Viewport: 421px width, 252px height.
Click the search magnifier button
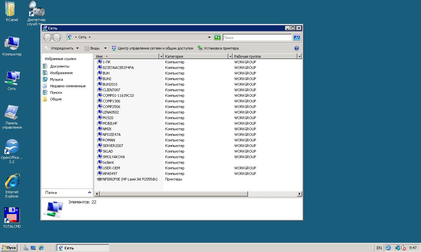[x=296, y=37]
